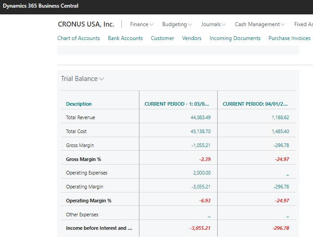Click the Trial Balance chevron
The width and height of the screenshot is (313, 237).
click(x=102, y=79)
